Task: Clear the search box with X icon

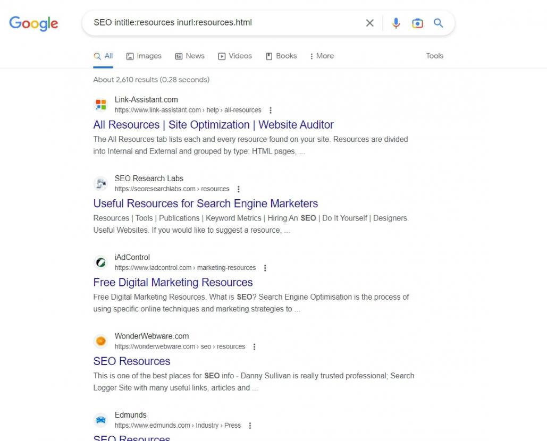Action: coord(369,23)
